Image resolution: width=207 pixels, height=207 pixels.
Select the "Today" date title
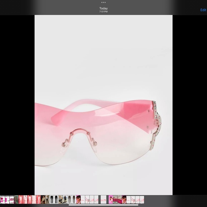coord(103,8)
